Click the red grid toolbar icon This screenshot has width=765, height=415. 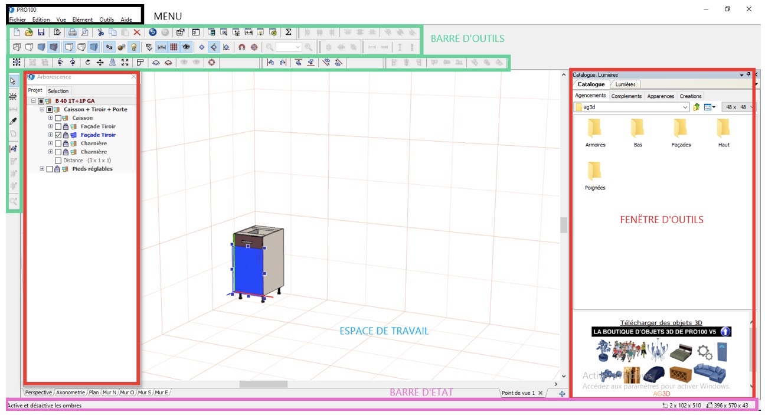[174, 47]
